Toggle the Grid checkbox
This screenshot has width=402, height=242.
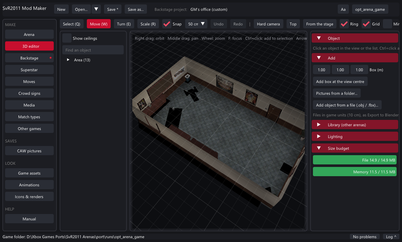click(366, 24)
